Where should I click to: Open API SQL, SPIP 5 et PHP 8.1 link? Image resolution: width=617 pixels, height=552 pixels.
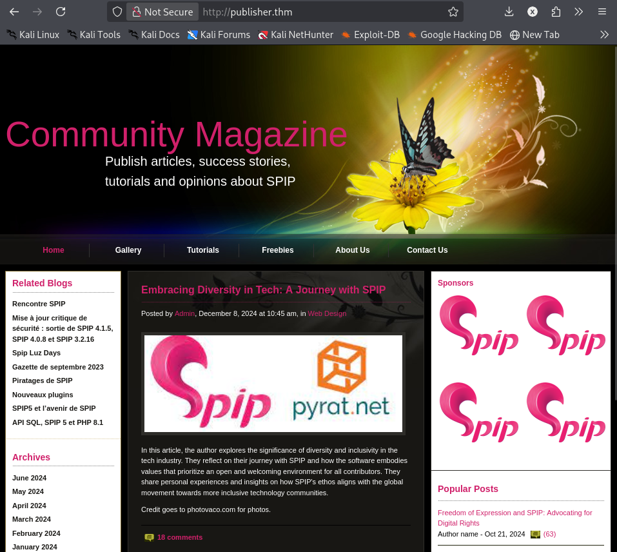coord(57,422)
